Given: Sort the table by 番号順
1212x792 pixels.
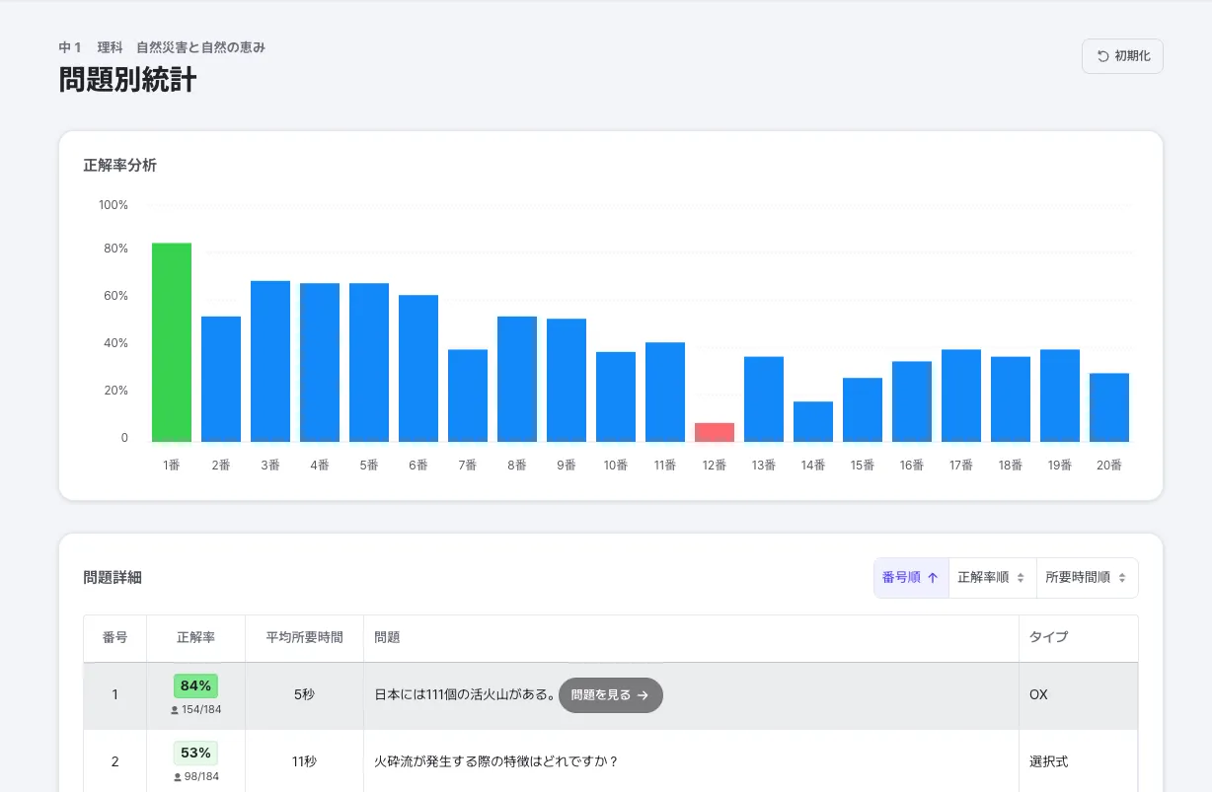Looking at the screenshot, I should pos(910,578).
